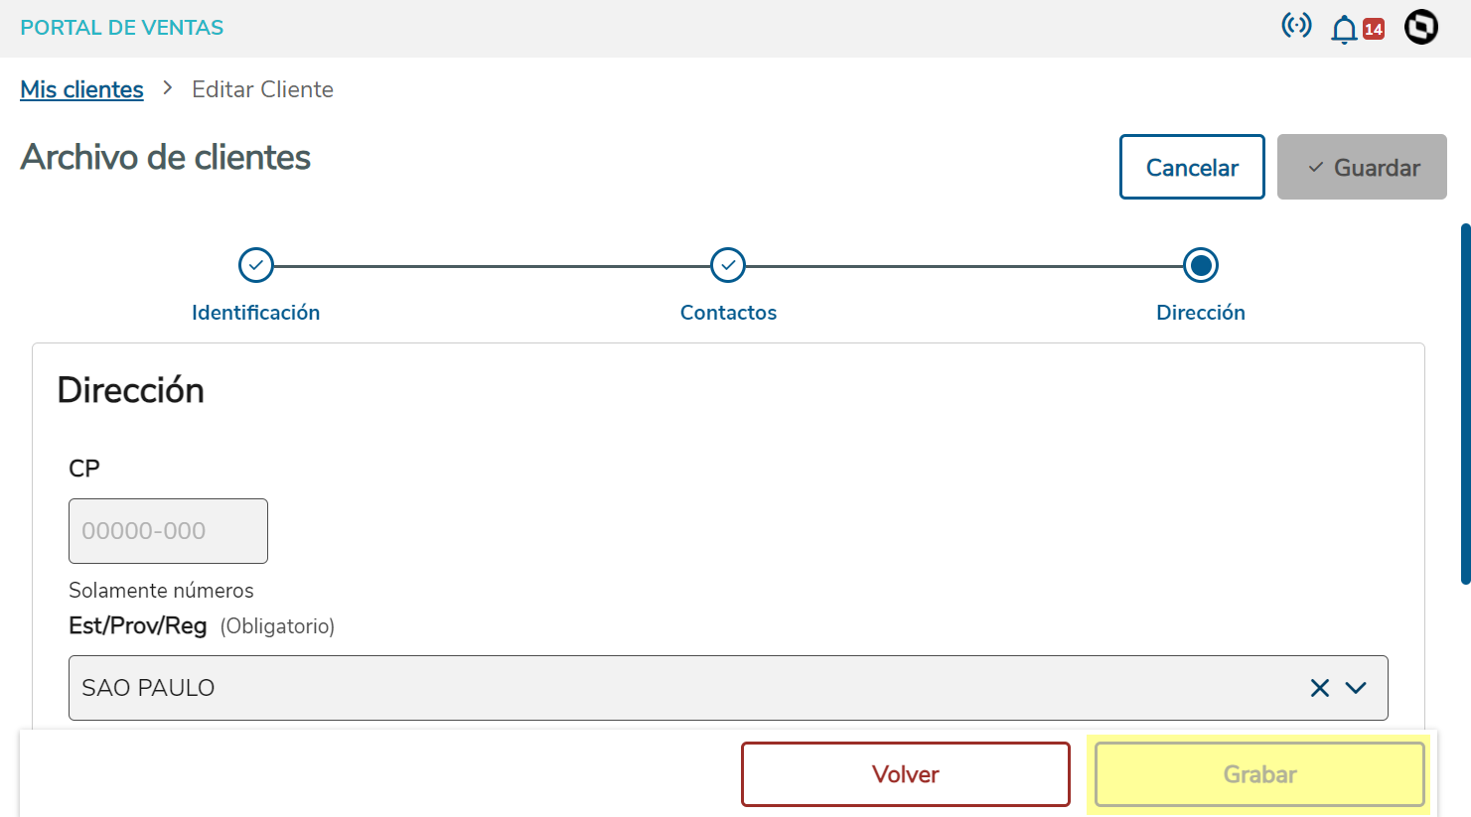1471x817 pixels.
Task: Click the Dirección active step circle
Action: coord(1201,265)
